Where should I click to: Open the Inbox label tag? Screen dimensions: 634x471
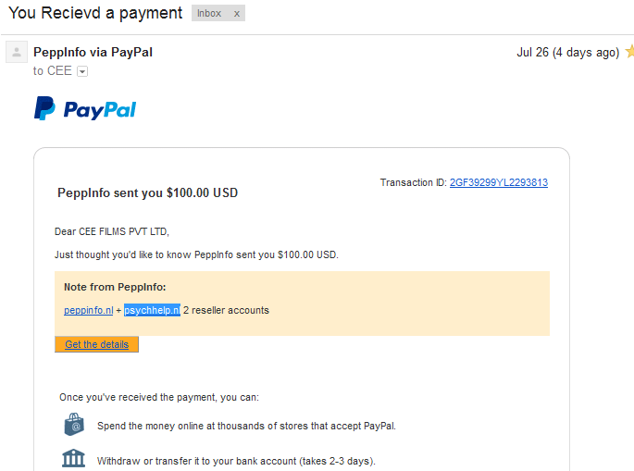209,13
